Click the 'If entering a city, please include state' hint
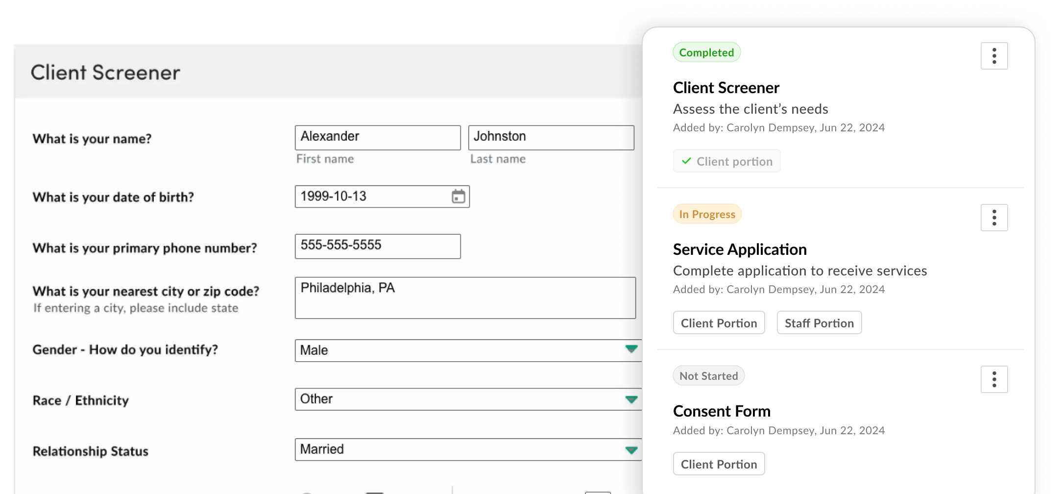 pyautogui.click(x=136, y=308)
